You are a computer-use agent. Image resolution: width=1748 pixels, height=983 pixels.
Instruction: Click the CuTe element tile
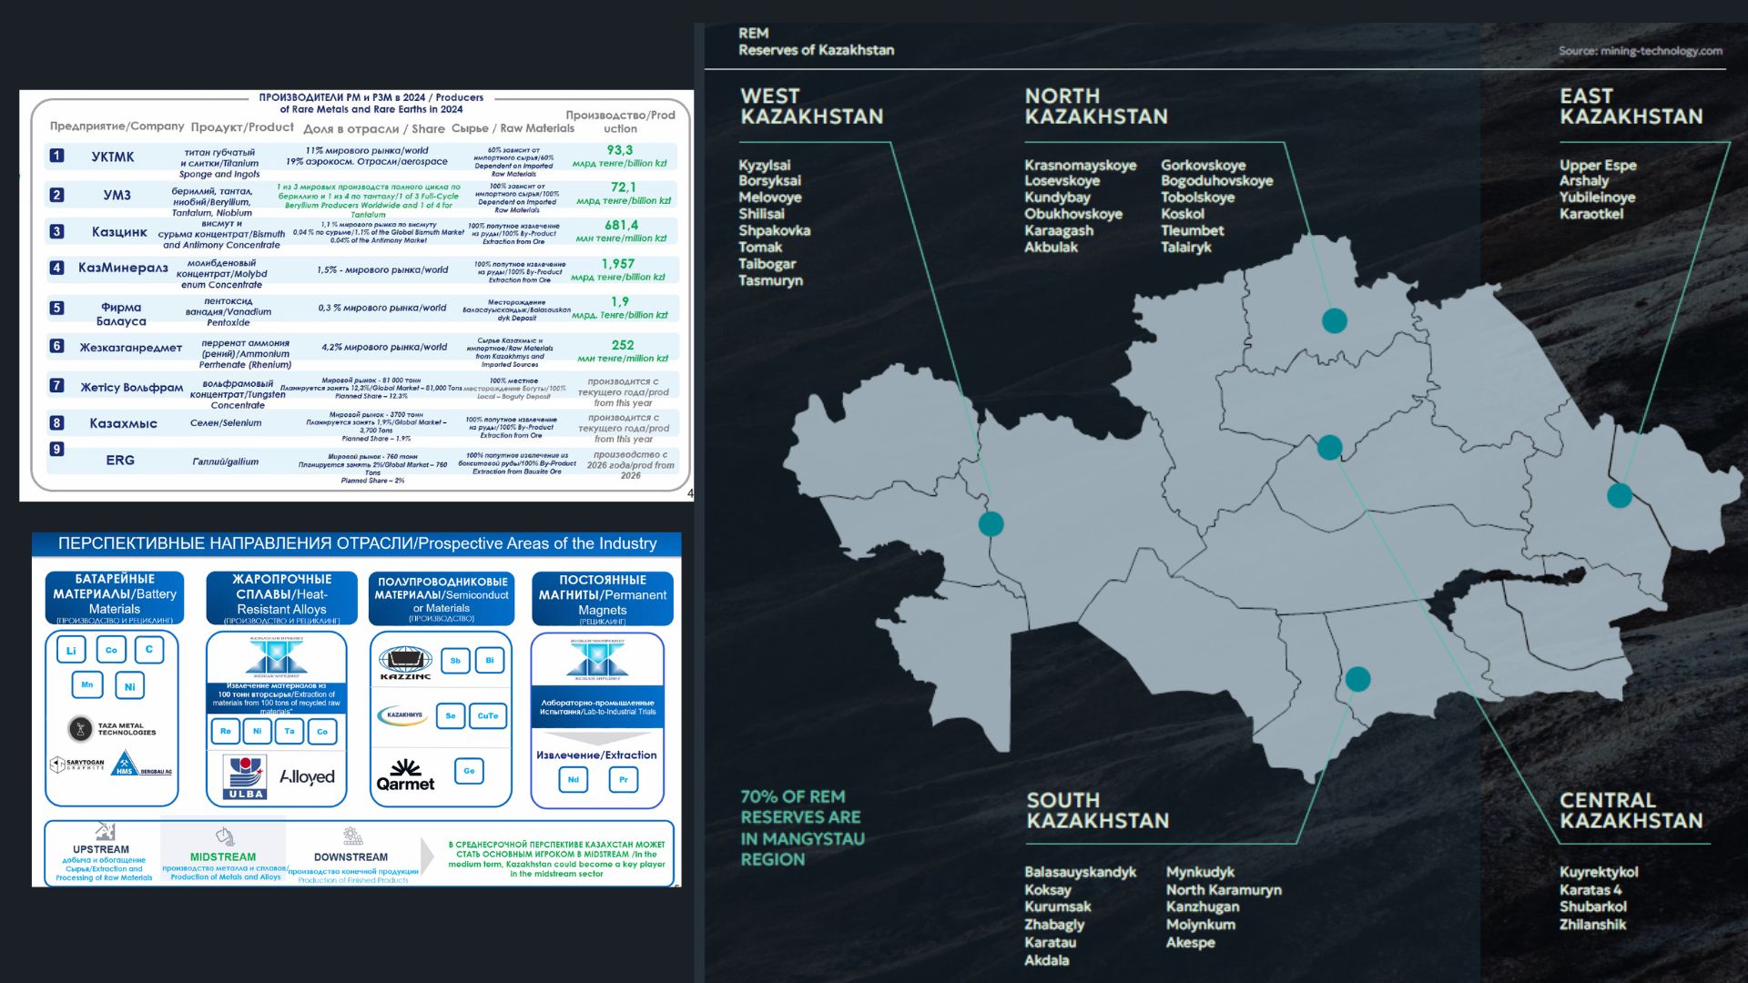(x=488, y=716)
